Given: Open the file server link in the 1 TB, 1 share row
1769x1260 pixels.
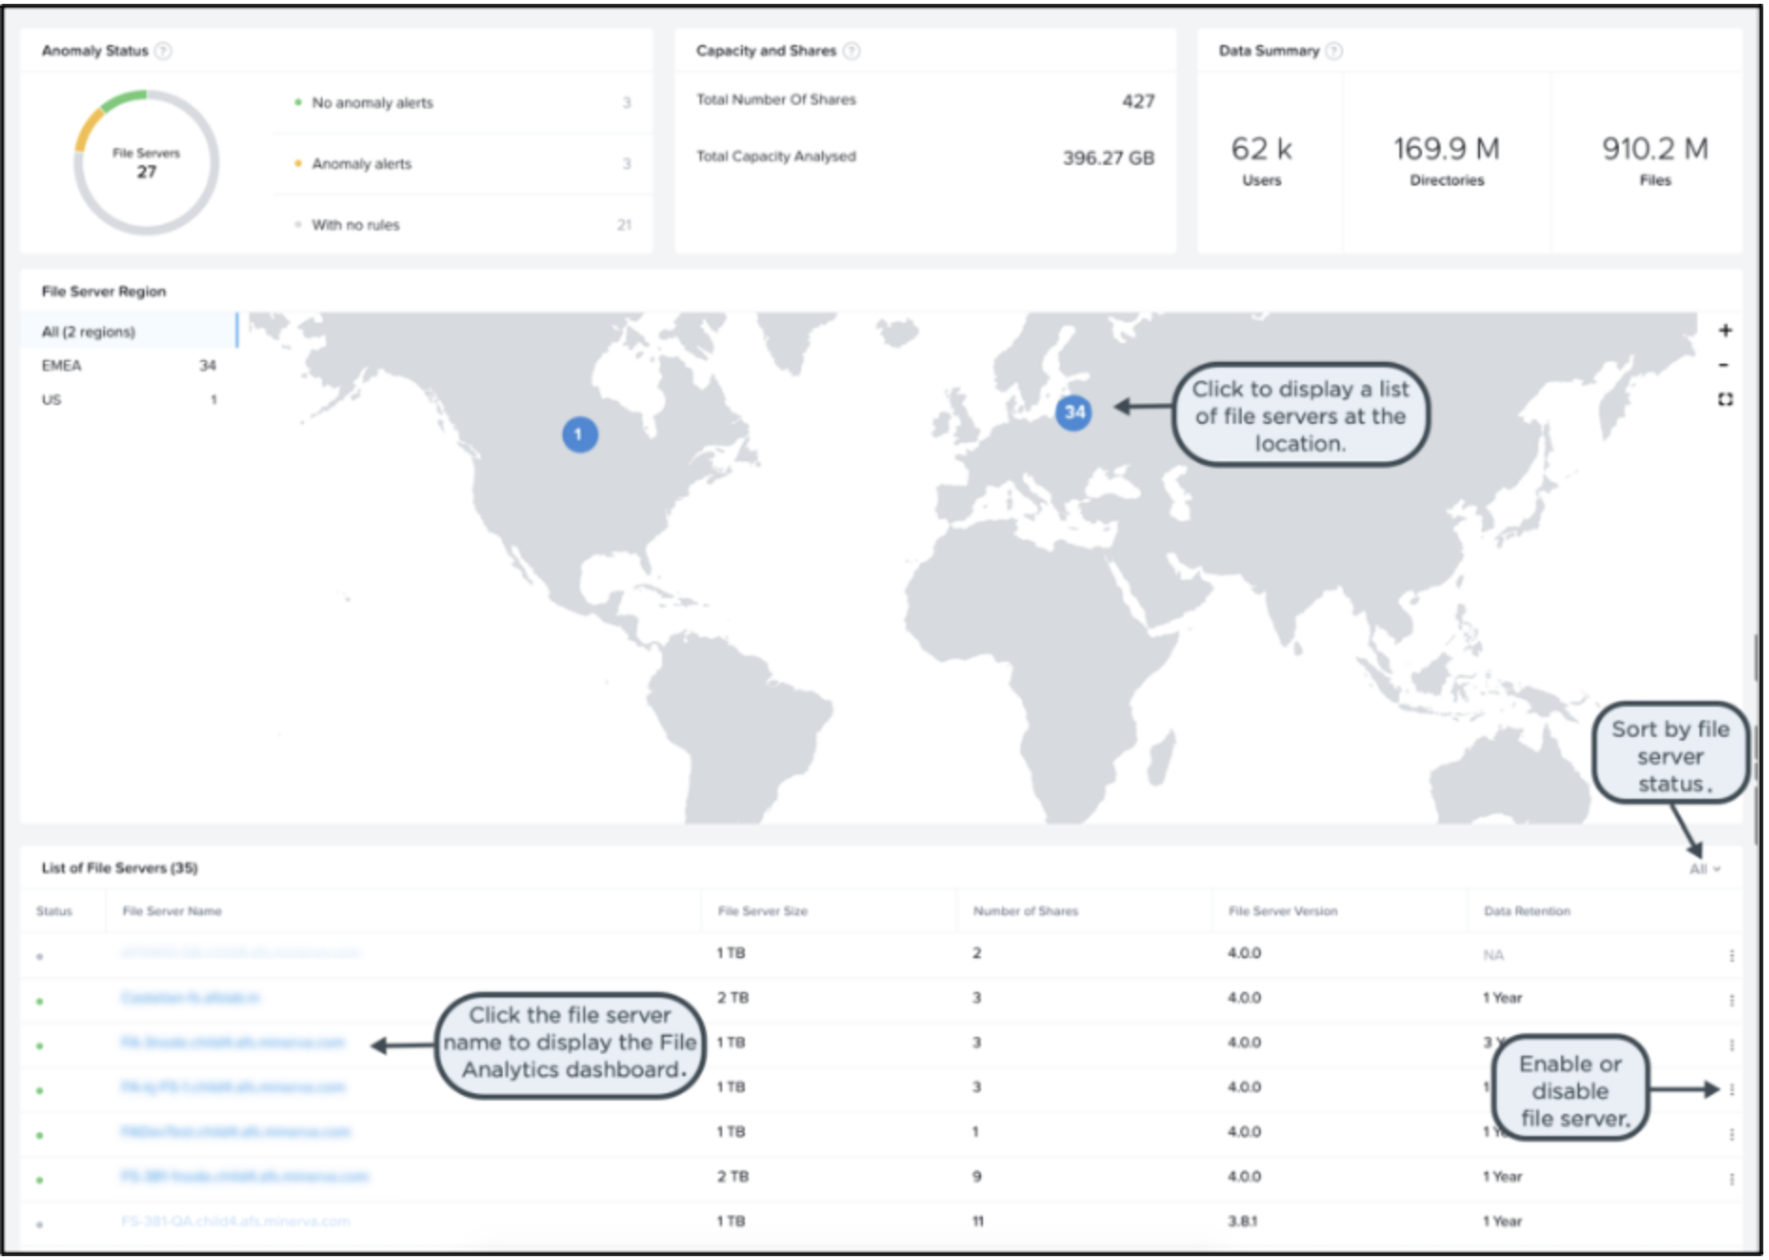Looking at the screenshot, I should [x=235, y=1132].
